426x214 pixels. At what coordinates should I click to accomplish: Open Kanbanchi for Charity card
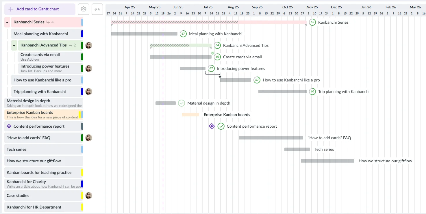click(x=44, y=184)
